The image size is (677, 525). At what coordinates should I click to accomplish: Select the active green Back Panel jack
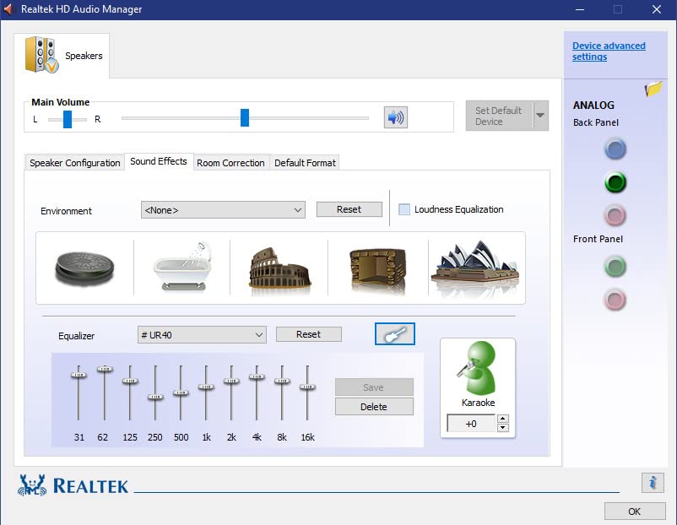pyautogui.click(x=615, y=182)
